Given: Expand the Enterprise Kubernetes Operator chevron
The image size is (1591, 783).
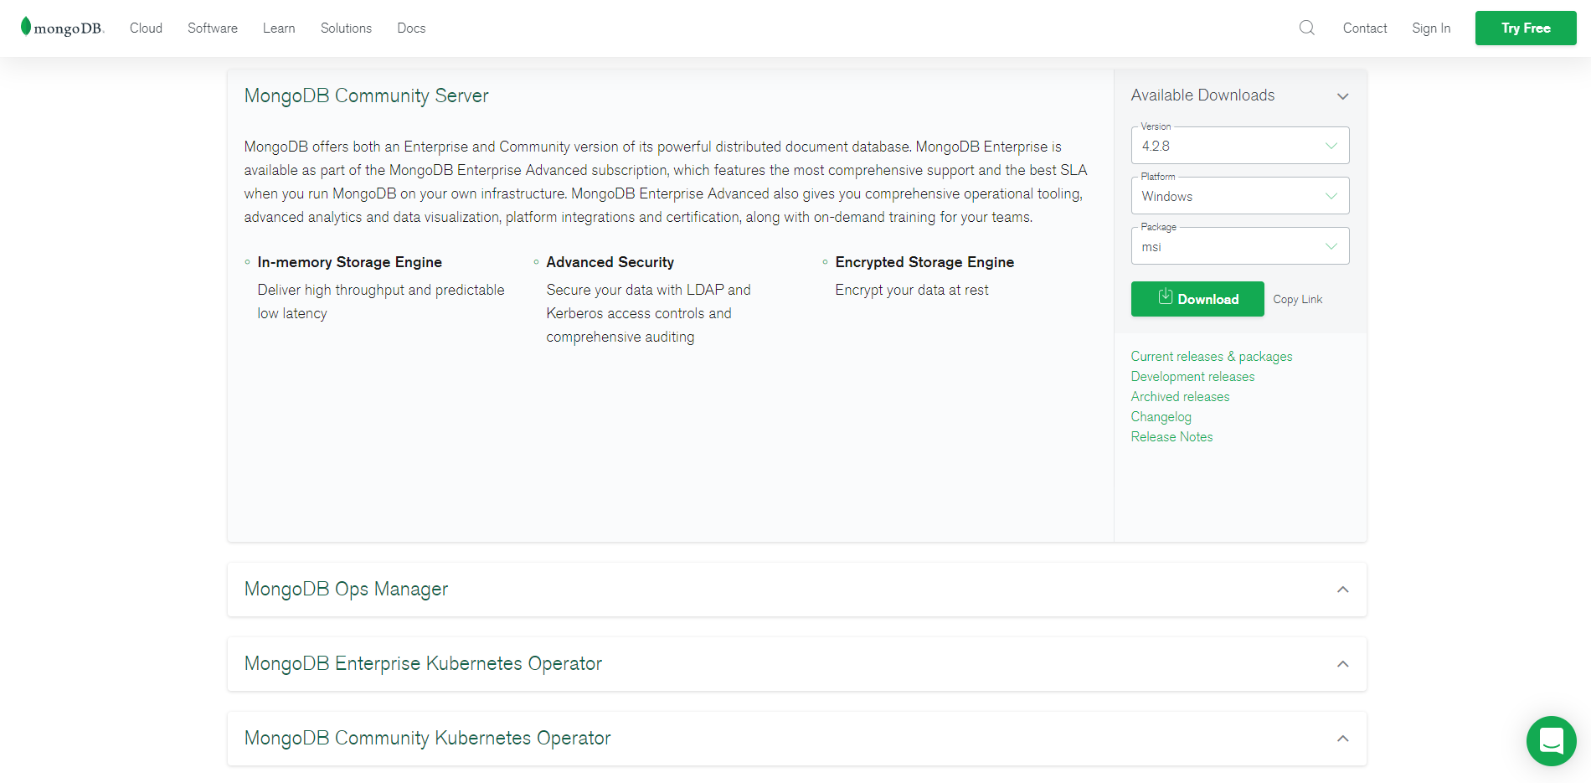Looking at the screenshot, I should 1343,664.
